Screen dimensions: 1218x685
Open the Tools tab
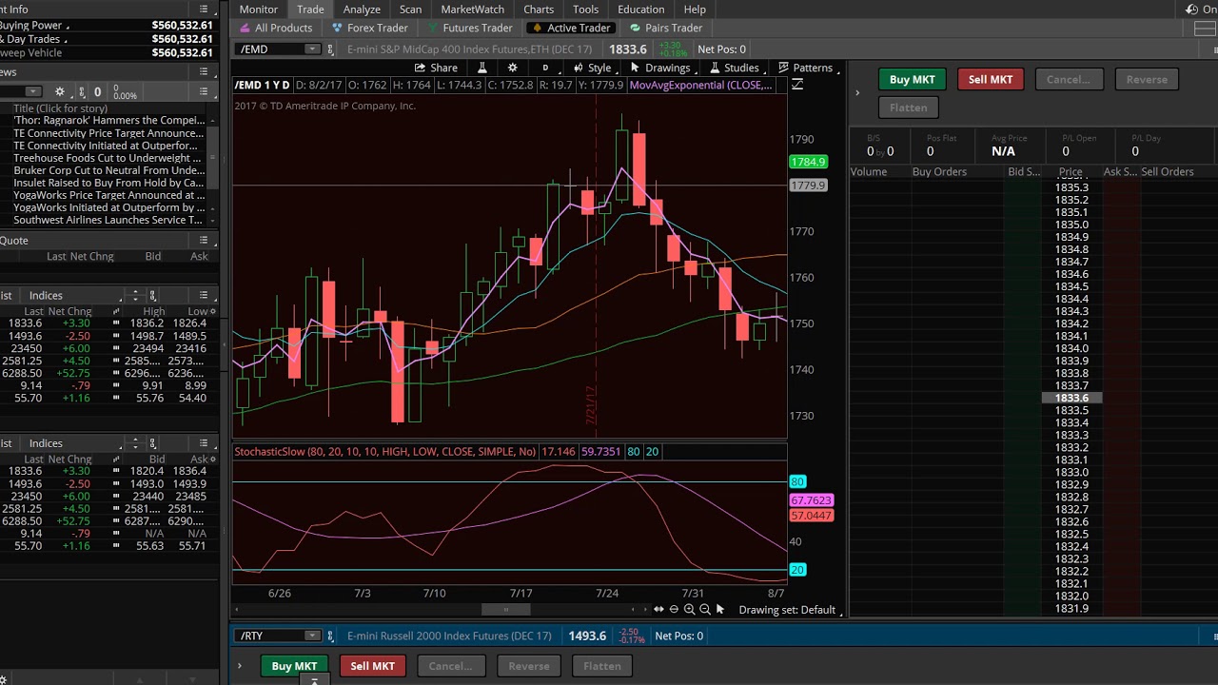585,10
